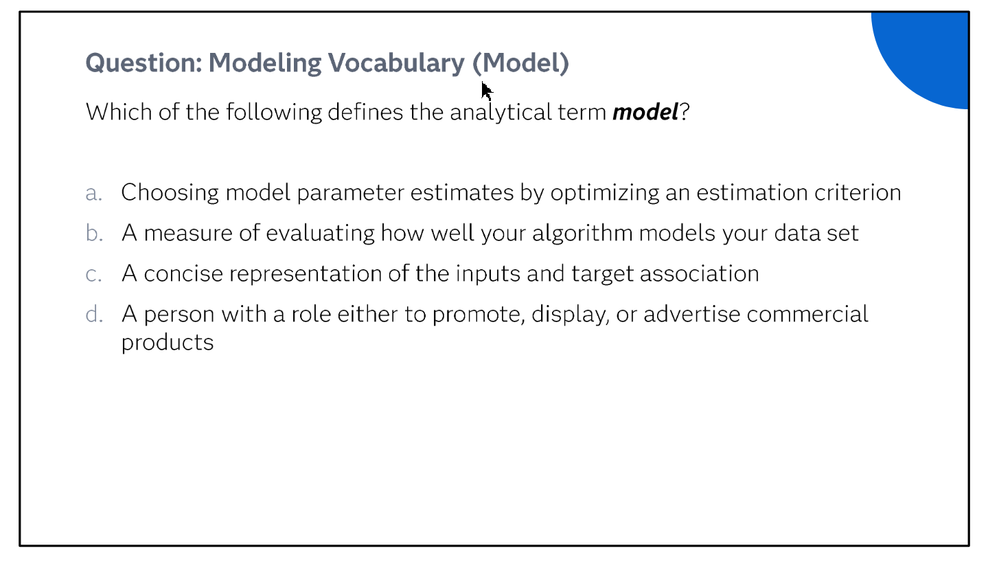Click the slide title "Question: Modeling Vocabulary (Model)"
The image size is (999, 566).
coord(328,63)
